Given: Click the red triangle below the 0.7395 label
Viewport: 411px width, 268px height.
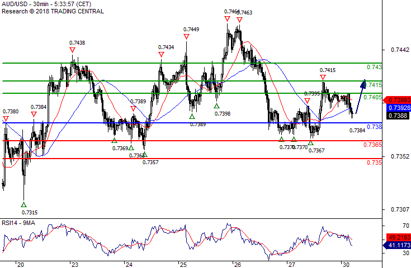Looking at the screenshot, I should (308, 101).
